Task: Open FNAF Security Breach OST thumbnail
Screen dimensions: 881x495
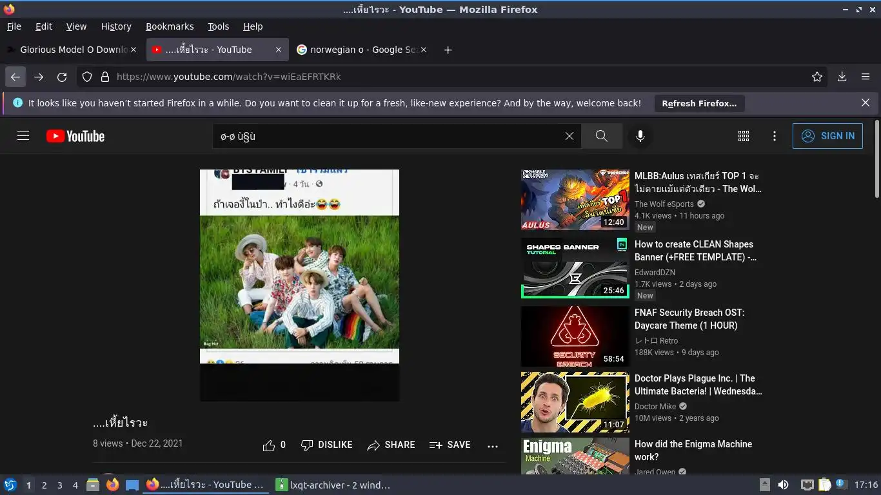Action: click(x=575, y=336)
